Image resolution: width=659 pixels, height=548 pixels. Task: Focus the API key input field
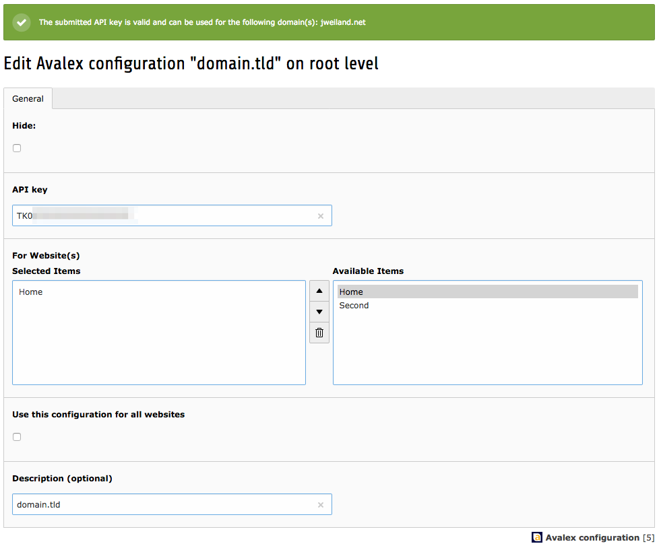[162, 216]
